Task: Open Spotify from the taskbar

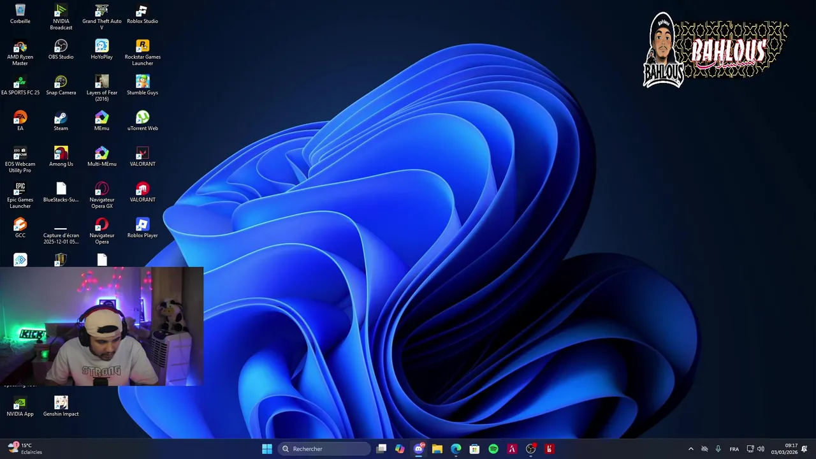Action: click(x=493, y=449)
